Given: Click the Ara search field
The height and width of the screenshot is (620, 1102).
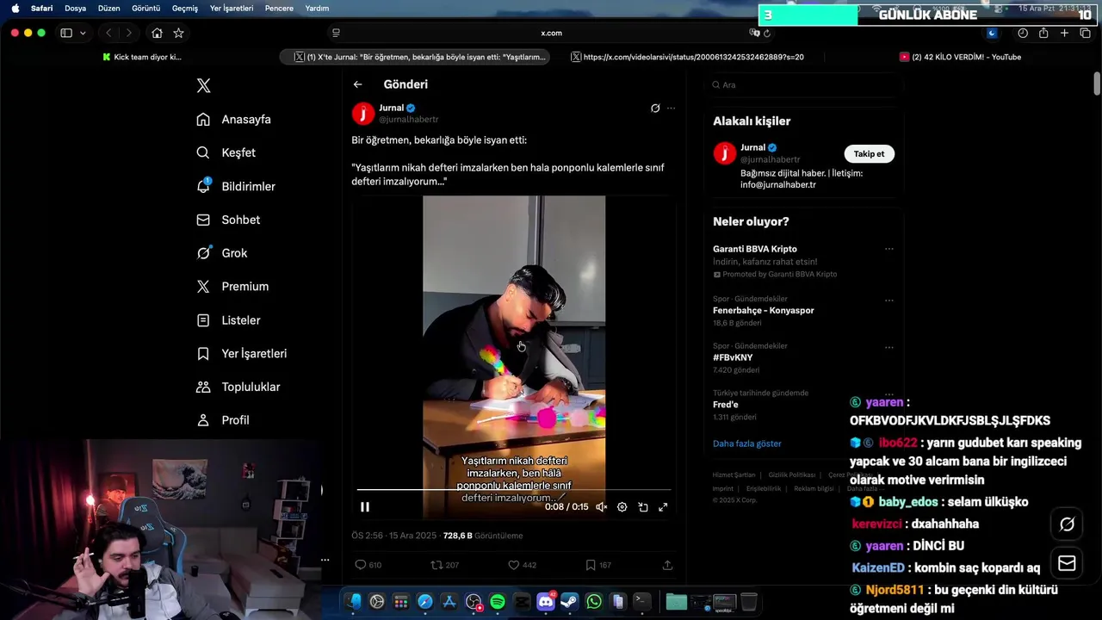Looking at the screenshot, I should [803, 85].
